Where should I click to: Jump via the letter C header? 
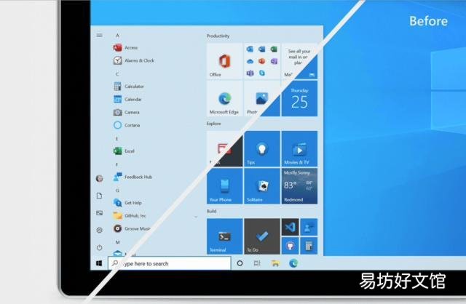[x=117, y=74]
